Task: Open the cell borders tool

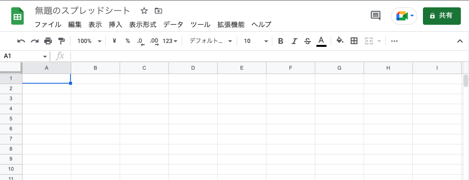Action: [x=354, y=41]
